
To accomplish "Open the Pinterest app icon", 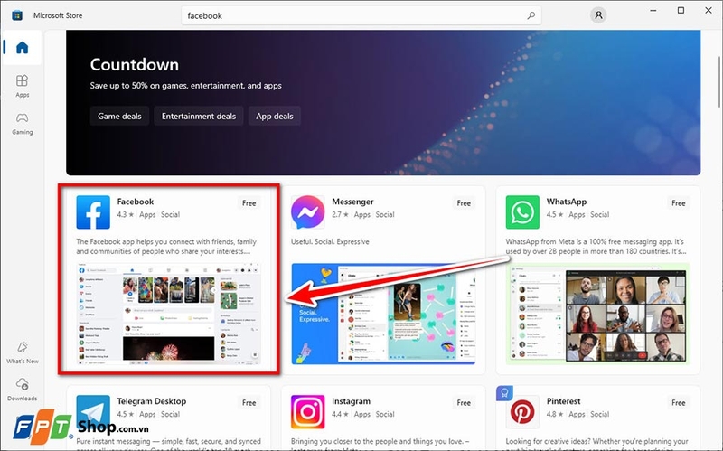I will coord(522,412).
